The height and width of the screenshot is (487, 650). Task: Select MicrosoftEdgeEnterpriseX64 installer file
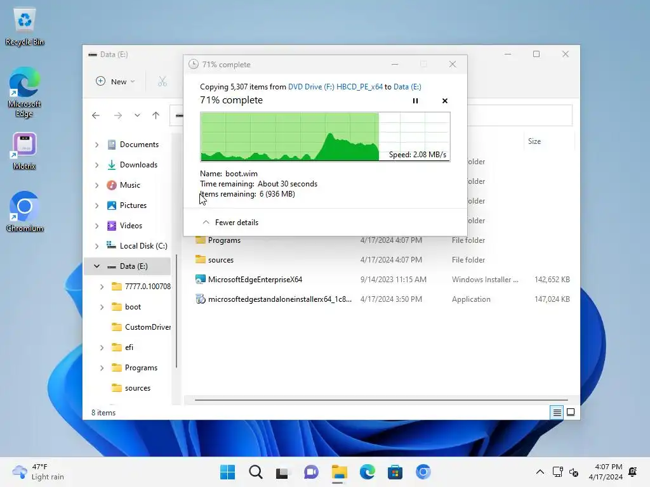(x=249, y=280)
